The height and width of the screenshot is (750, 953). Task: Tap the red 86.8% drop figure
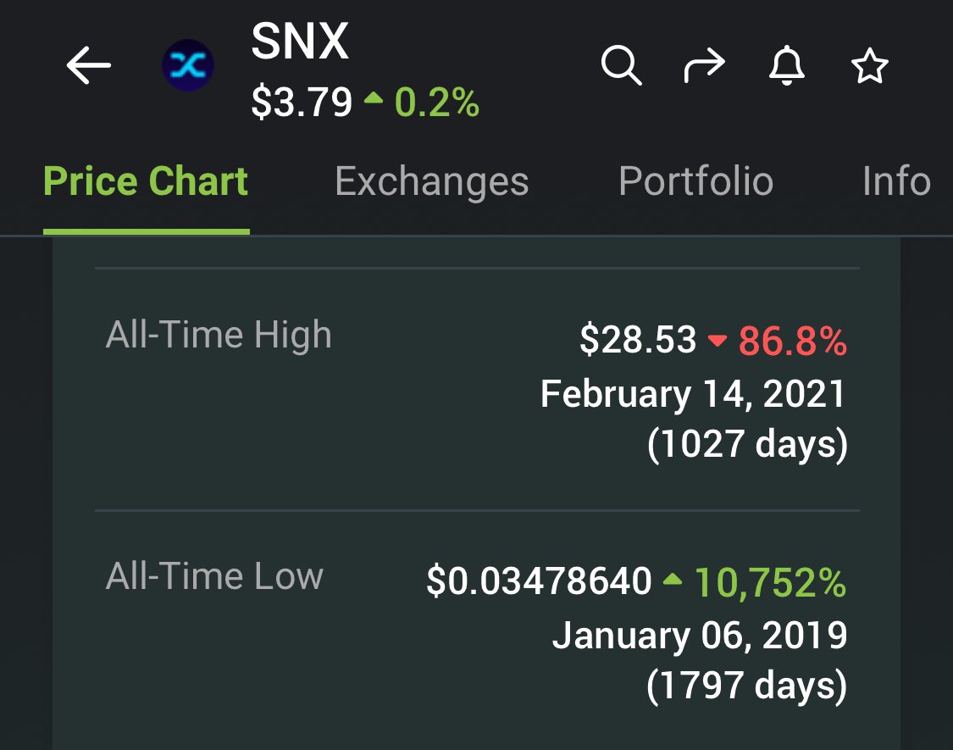(793, 341)
